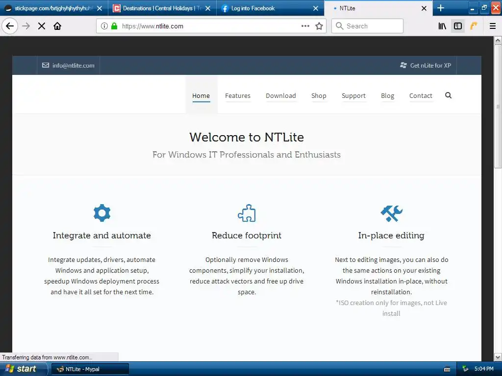Click the puzzle piece Reduce footprint icon
This screenshot has height=376, width=502.
pyautogui.click(x=247, y=213)
